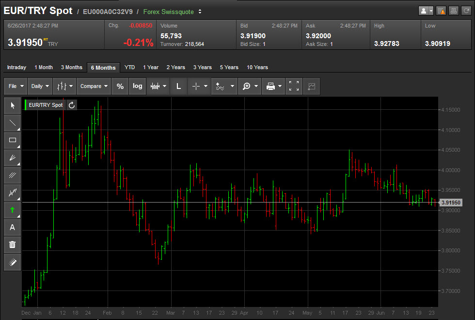Toggle percent scale on the chart

pyautogui.click(x=120, y=86)
